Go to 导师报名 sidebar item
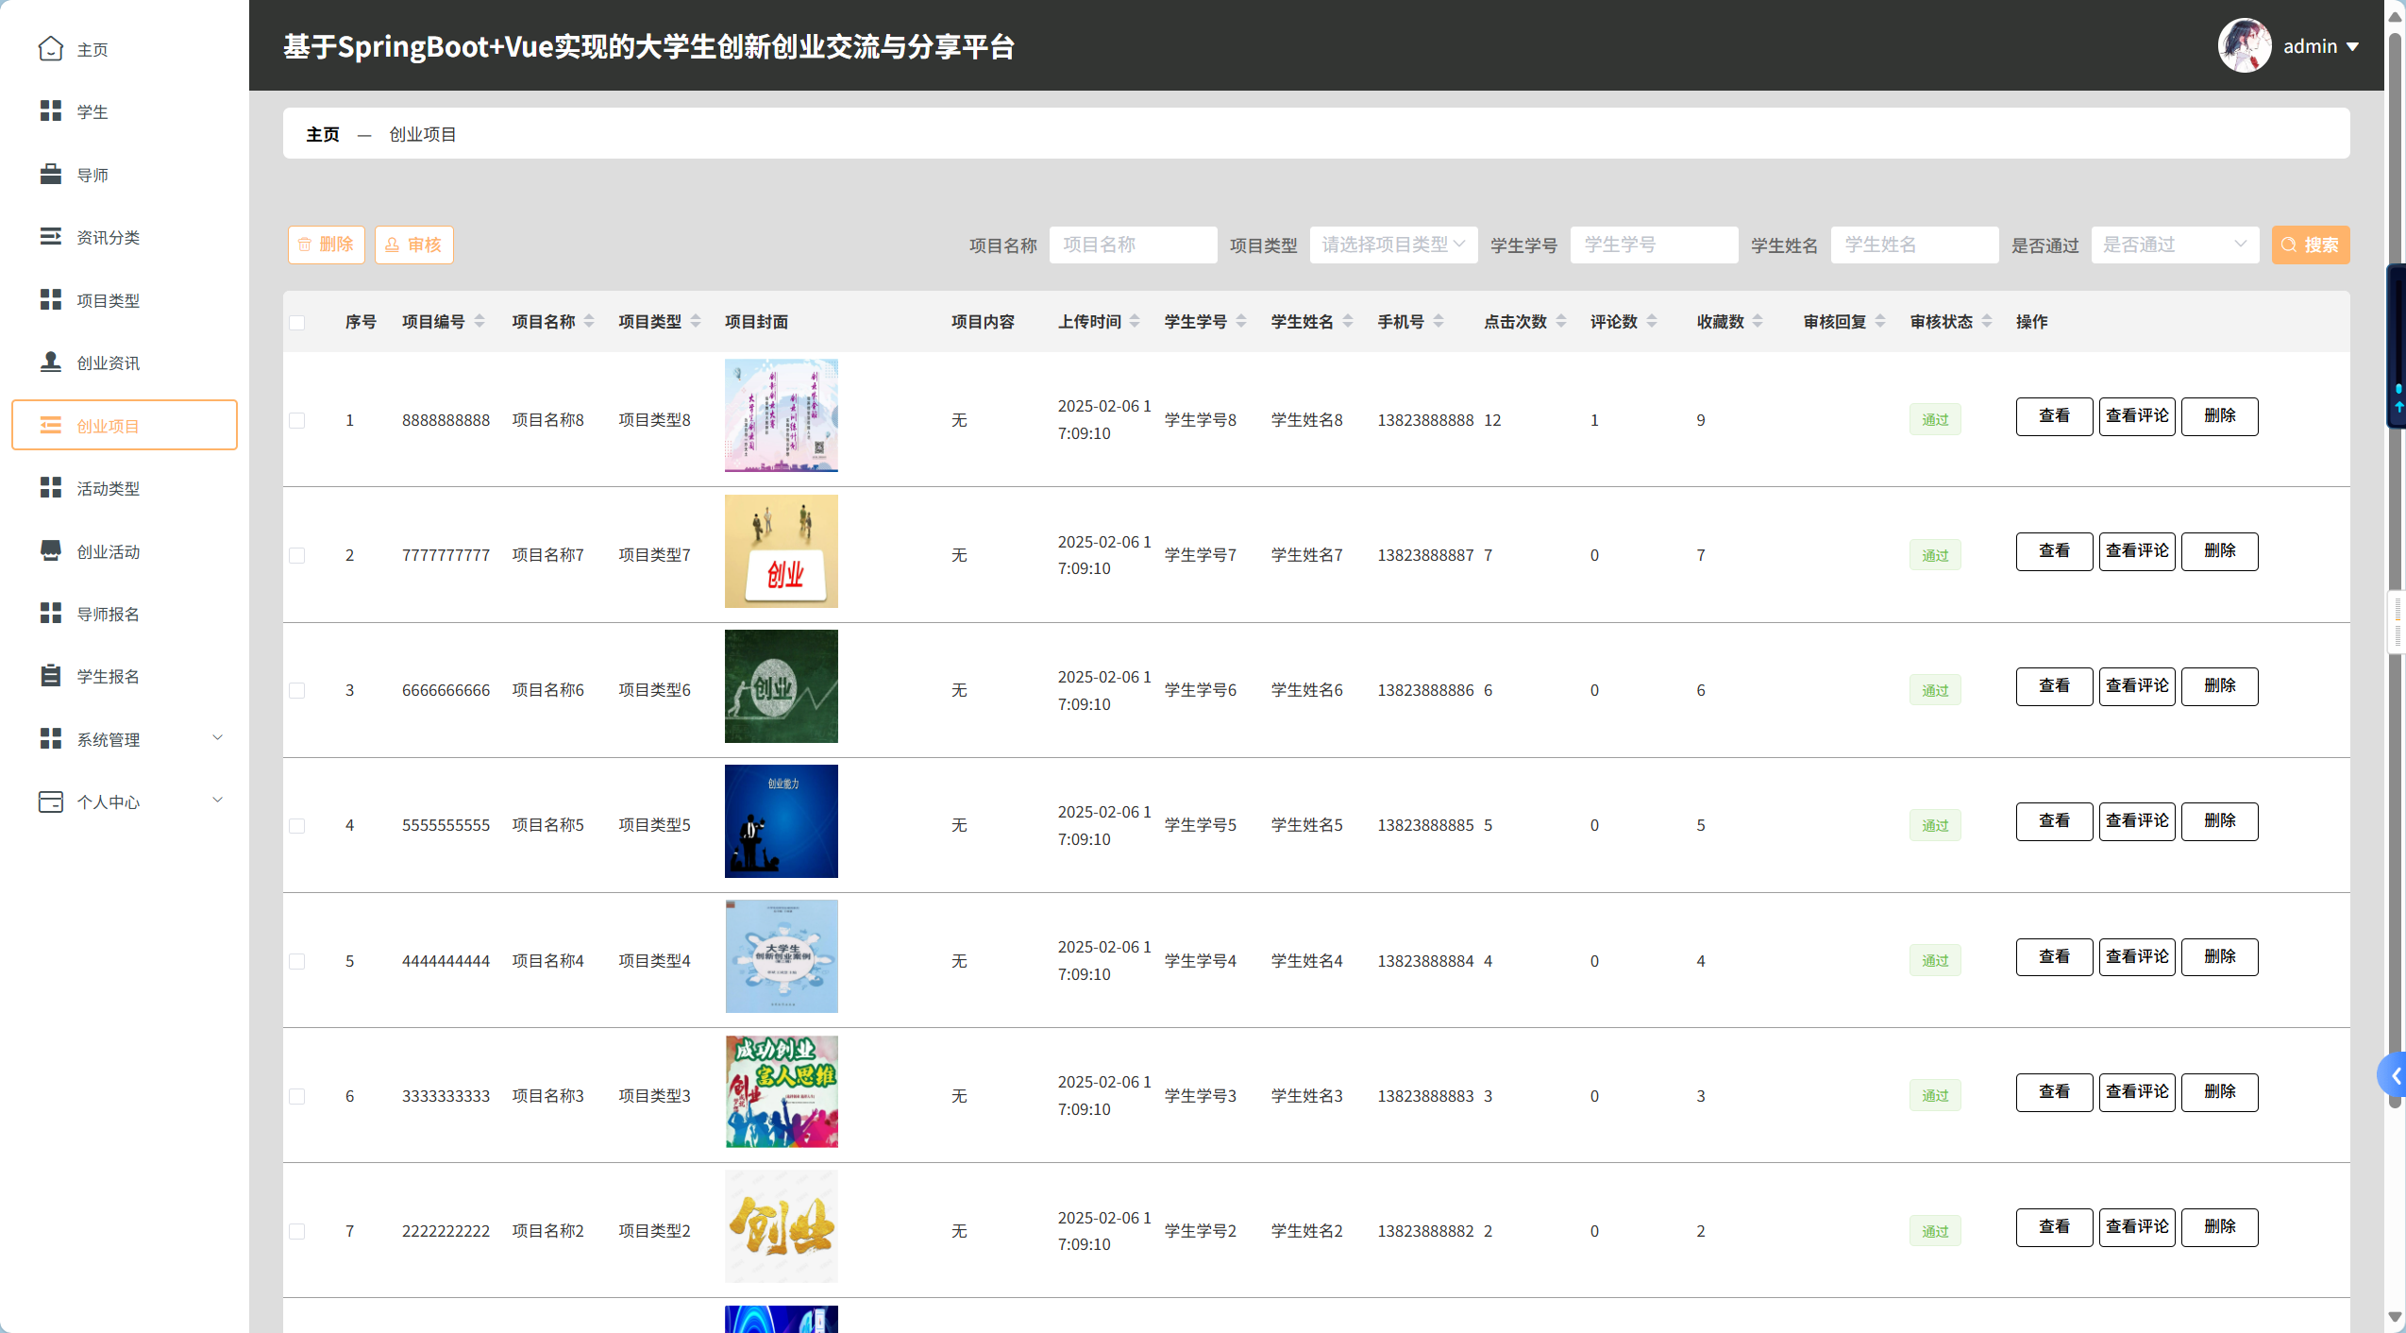Viewport: 2406px width, 1333px height. (x=108, y=615)
